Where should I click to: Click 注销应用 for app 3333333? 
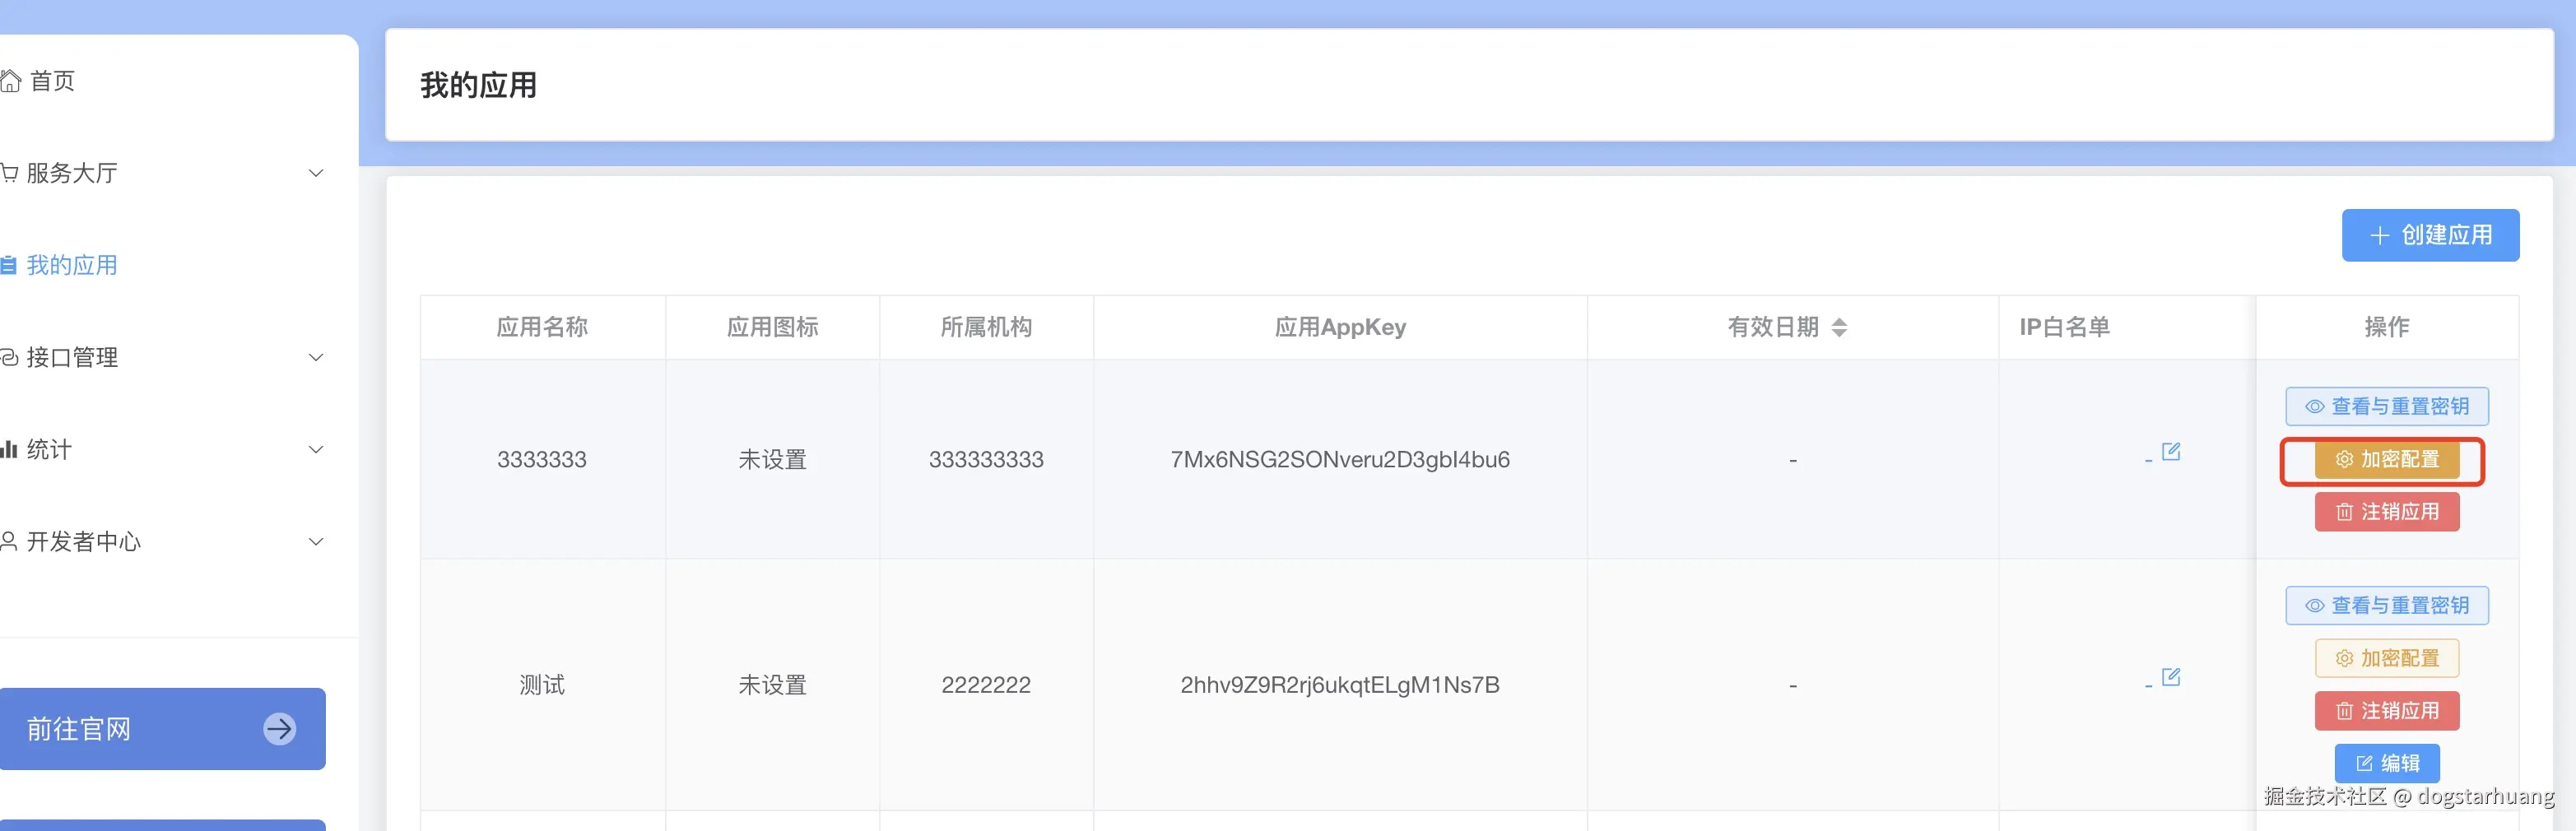2387,512
